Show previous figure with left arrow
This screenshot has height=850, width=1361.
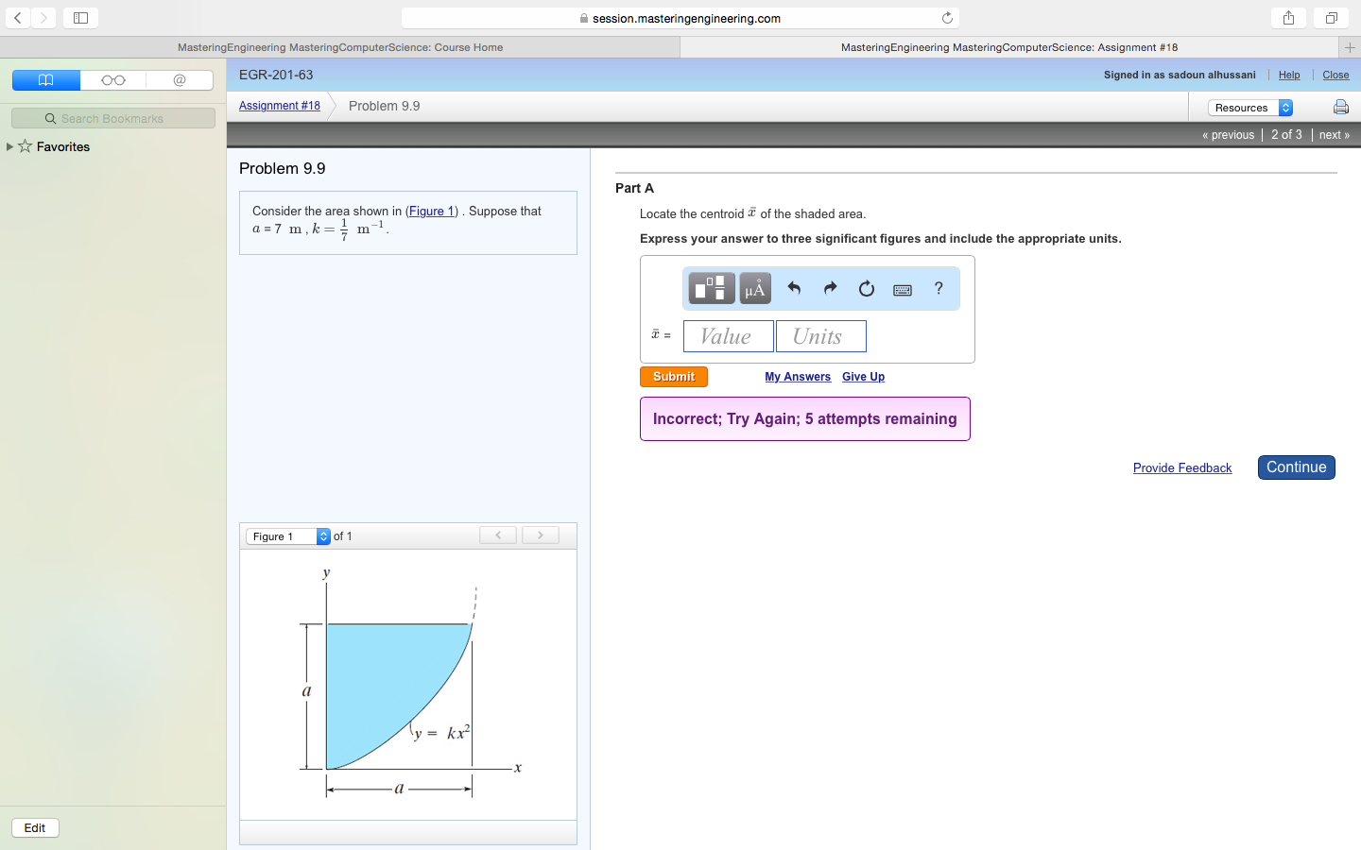[x=498, y=535]
